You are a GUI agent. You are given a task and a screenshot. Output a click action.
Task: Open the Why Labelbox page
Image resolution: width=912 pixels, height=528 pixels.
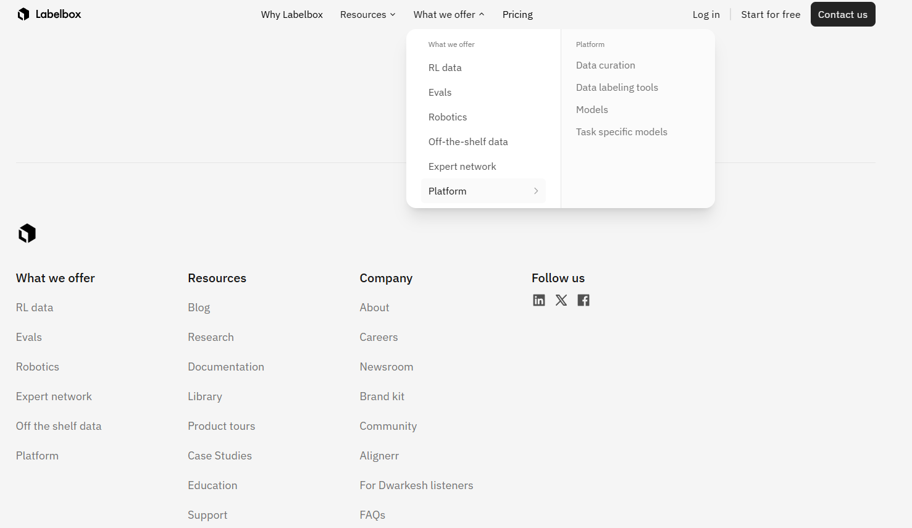[291, 14]
